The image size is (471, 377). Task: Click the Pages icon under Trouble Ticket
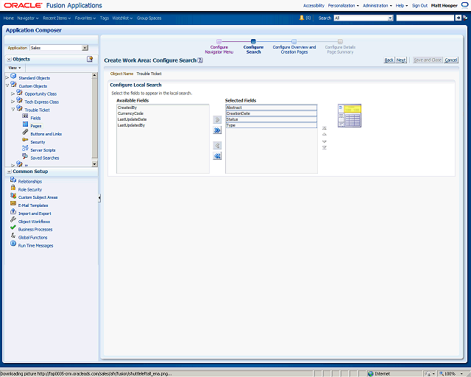[25, 124]
